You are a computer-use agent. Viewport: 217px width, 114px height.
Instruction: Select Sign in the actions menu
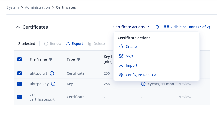pyautogui.click(x=129, y=56)
